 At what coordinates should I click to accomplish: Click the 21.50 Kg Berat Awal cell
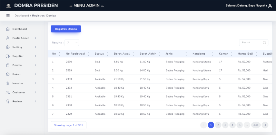[x=119, y=79]
